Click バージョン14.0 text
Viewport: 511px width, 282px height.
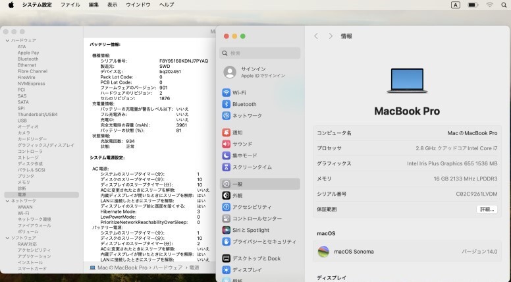click(479, 252)
